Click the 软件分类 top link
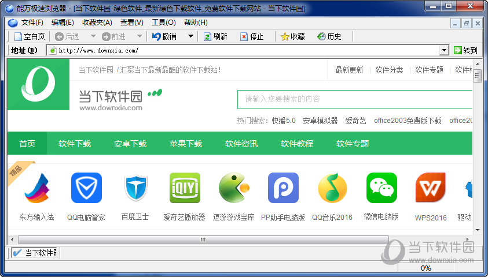Screen dimensions: 488x277 click(x=389, y=70)
